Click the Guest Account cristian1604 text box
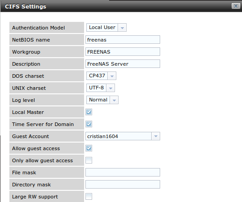Viewport: 242px width, 202px height. point(119,136)
